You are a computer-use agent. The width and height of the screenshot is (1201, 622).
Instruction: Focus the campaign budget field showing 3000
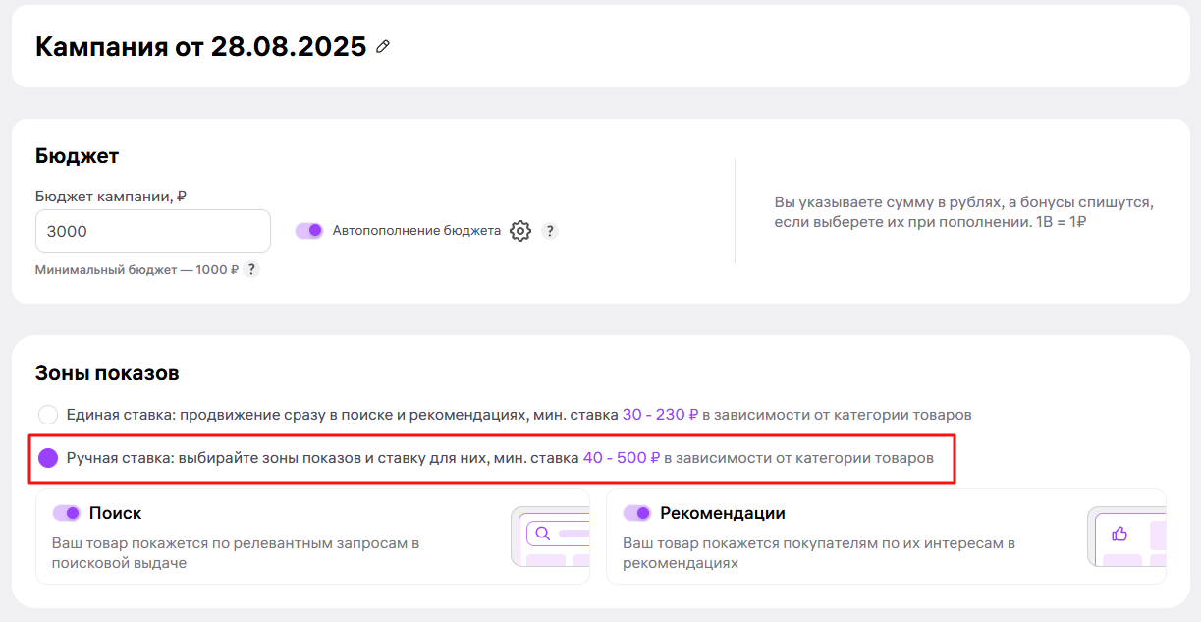pos(152,231)
